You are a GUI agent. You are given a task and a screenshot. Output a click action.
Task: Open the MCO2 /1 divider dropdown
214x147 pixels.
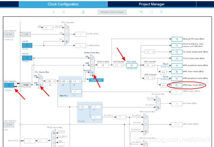(x=43, y=140)
